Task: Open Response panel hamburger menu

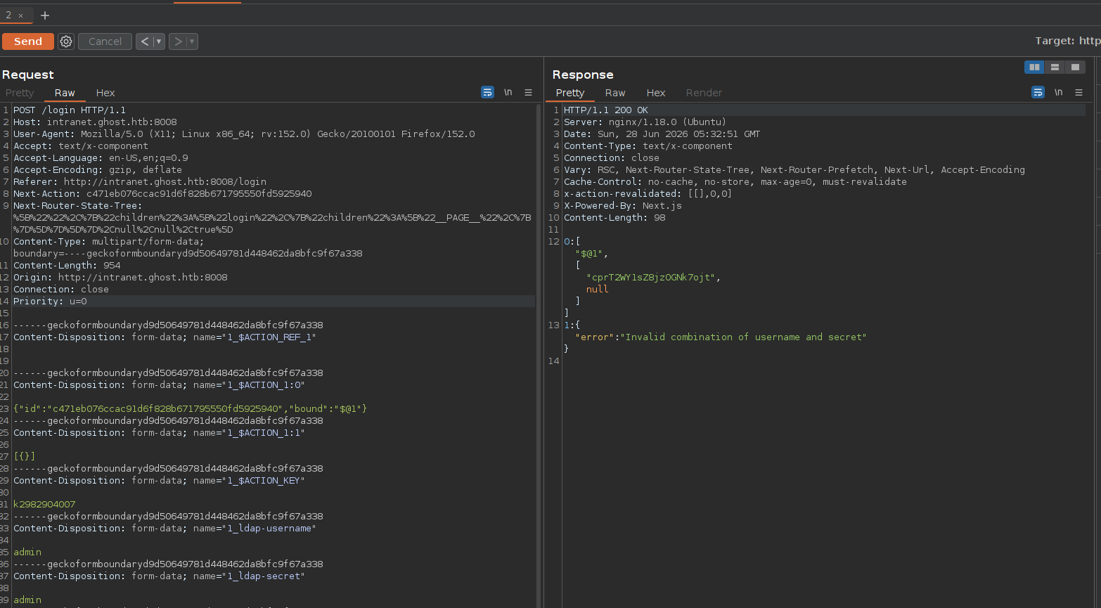Action: pyautogui.click(x=1079, y=92)
